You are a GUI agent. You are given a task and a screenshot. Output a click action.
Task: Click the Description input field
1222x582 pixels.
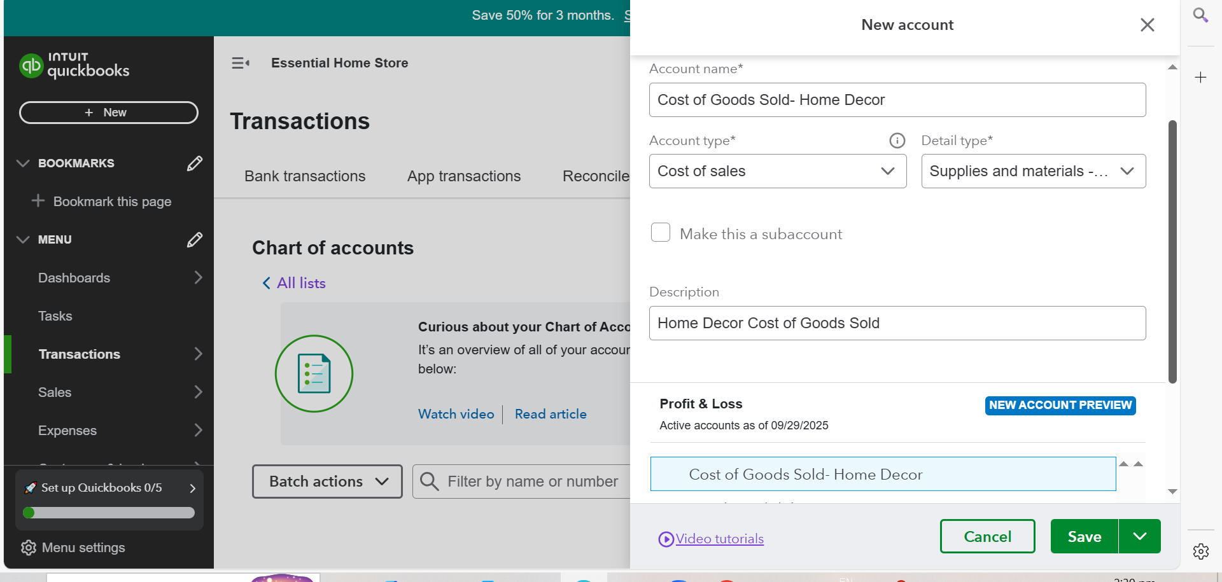tap(897, 323)
